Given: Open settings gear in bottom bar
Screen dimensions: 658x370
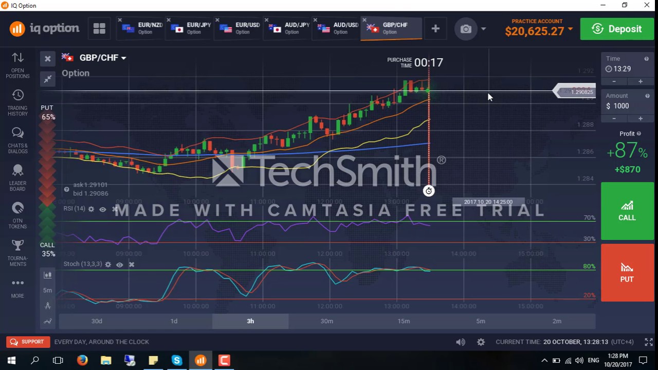Looking at the screenshot, I should pos(481,342).
